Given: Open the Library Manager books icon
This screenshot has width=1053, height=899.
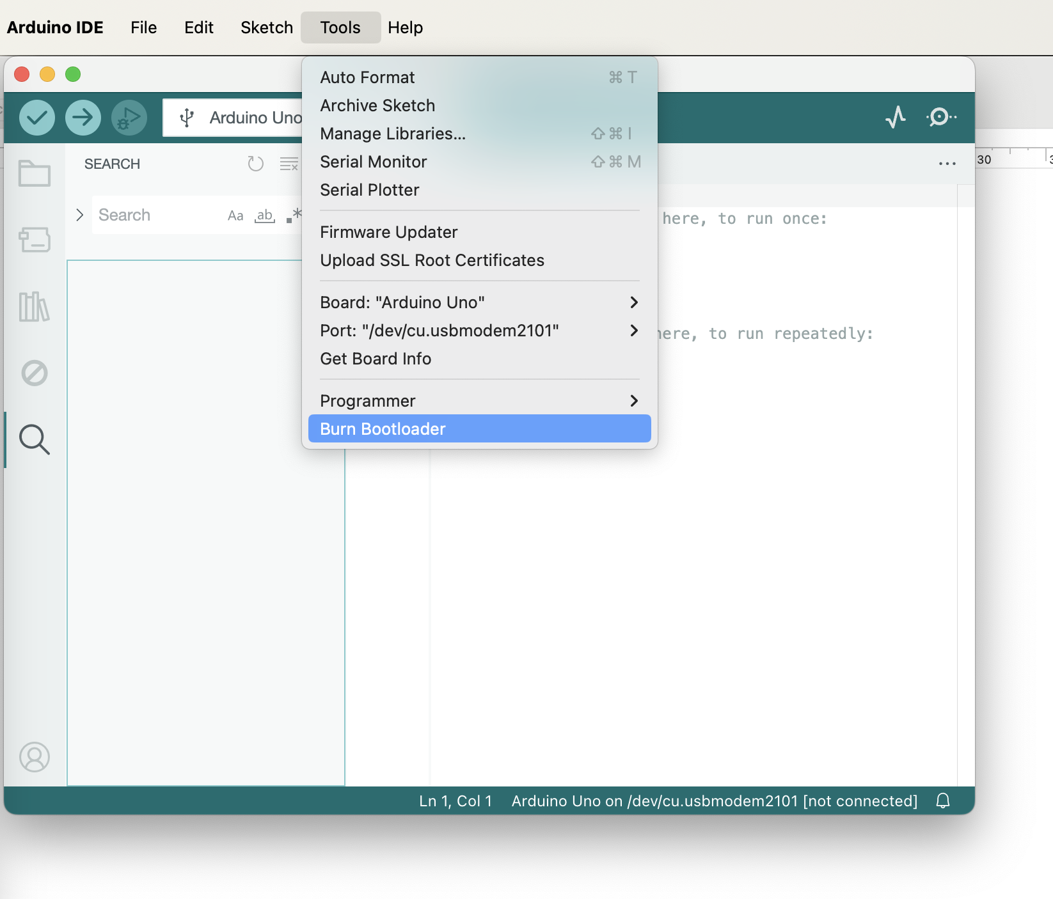Looking at the screenshot, I should click(x=35, y=307).
